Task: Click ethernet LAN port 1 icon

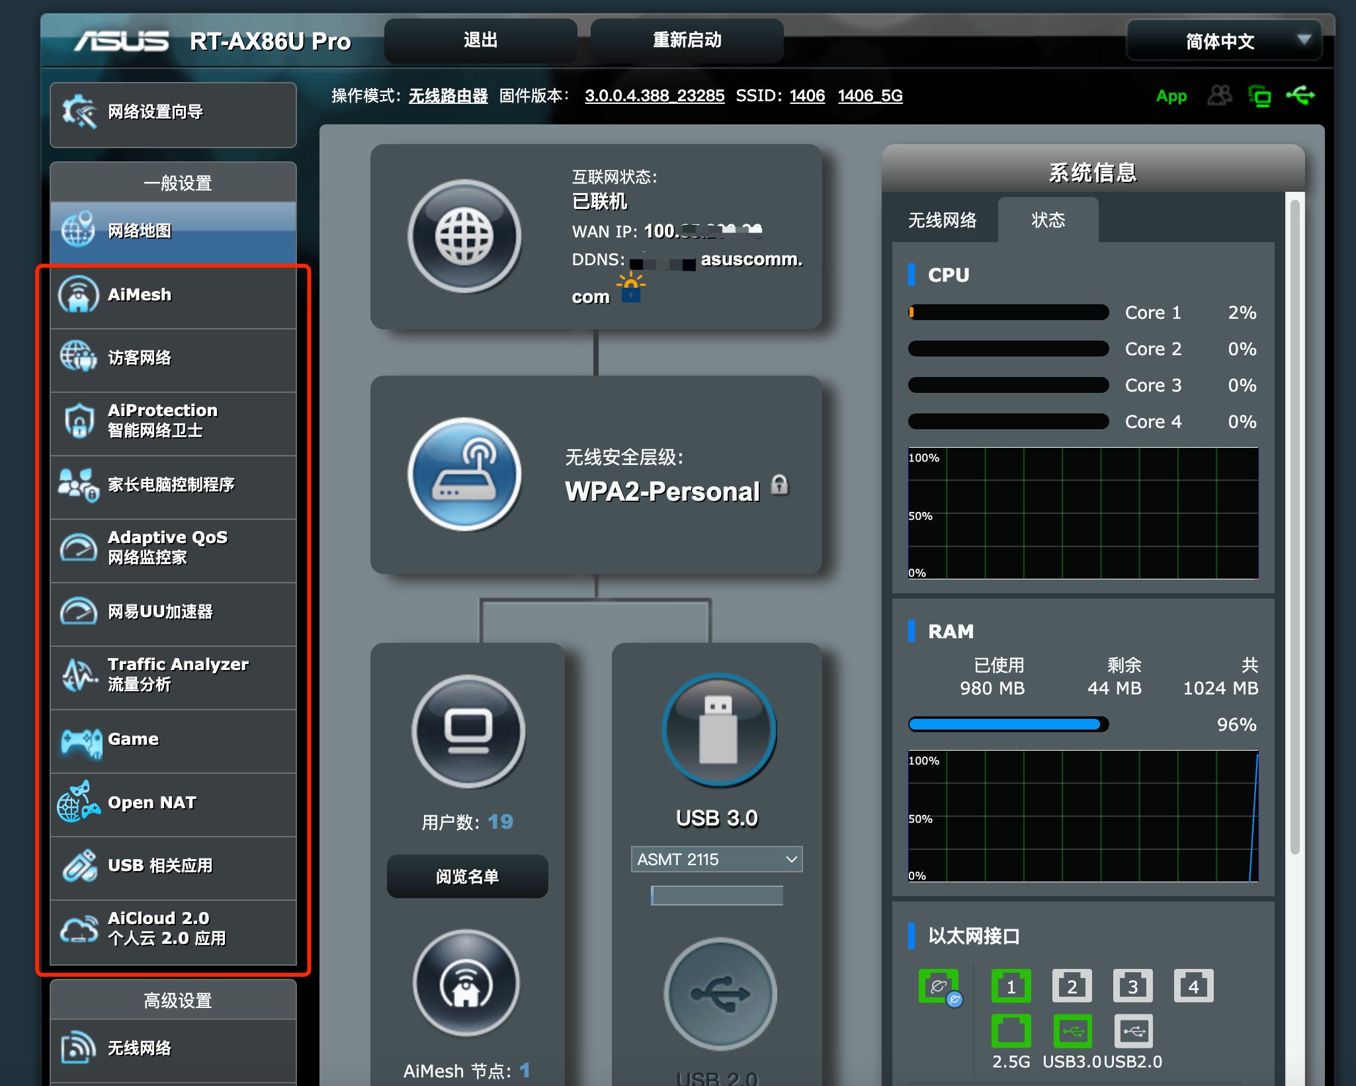Action: pos(1011,986)
